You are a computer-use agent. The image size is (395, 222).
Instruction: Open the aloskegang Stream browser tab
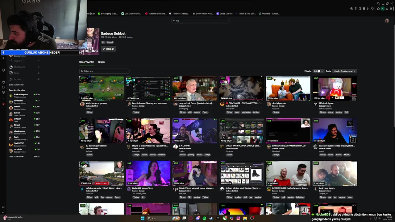click(x=108, y=14)
